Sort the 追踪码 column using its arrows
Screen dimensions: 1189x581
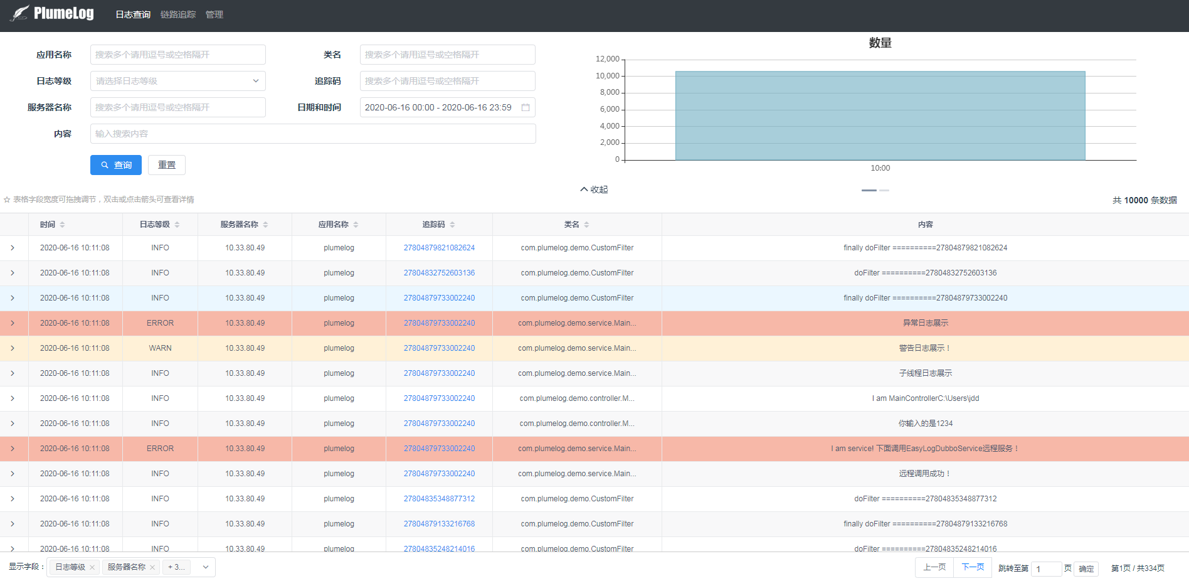click(x=452, y=225)
